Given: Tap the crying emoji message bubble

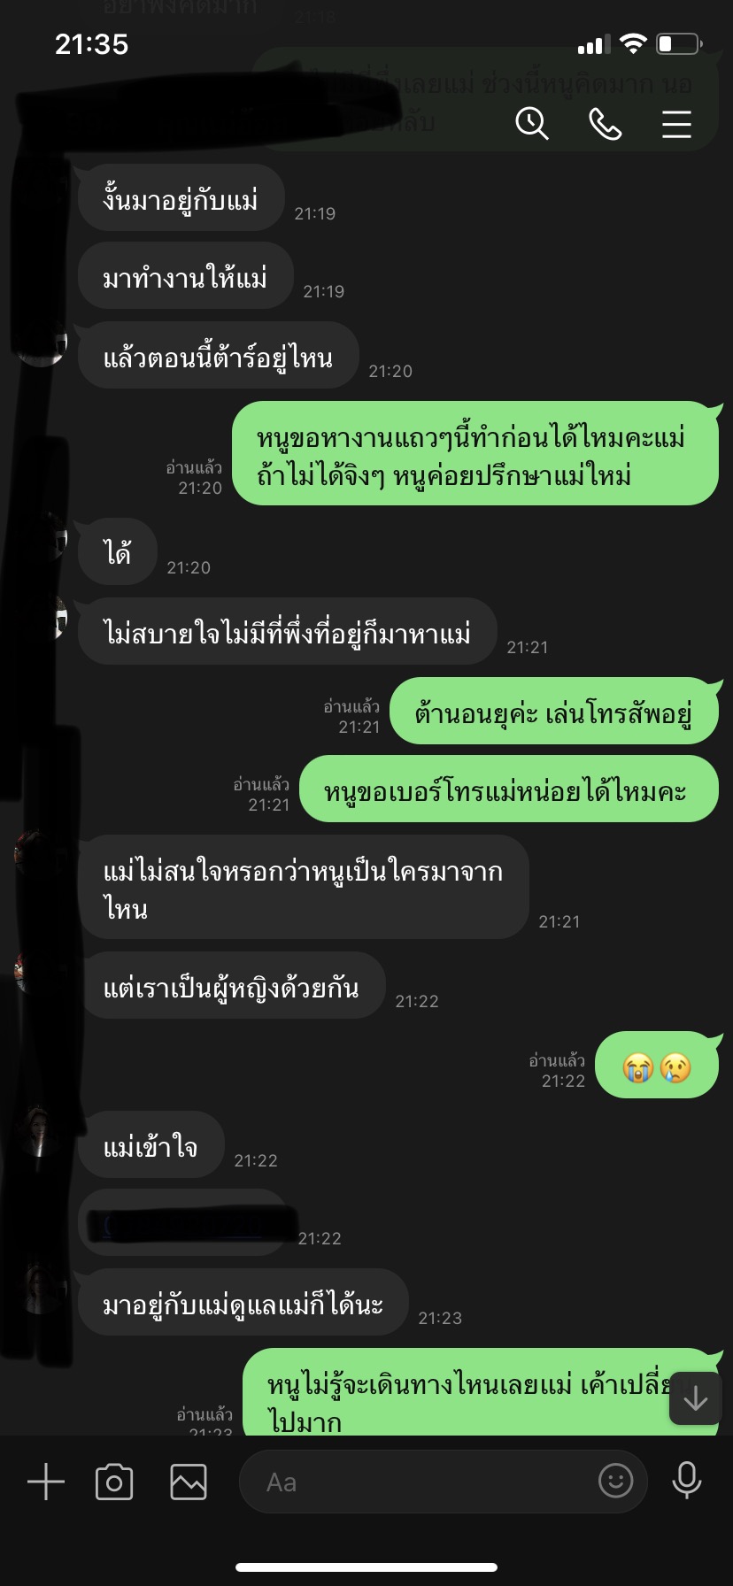Looking at the screenshot, I should pyautogui.click(x=656, y=1066).
